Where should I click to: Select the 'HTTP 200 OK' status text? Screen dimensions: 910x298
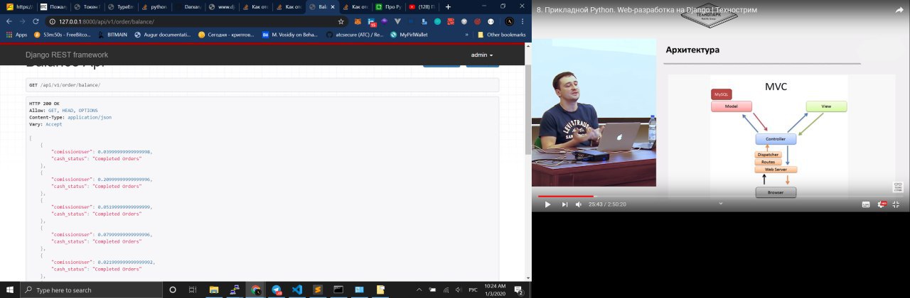(44, 104)
